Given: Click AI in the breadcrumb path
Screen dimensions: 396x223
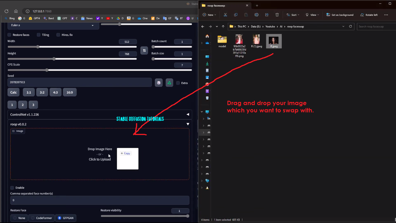Looking at the screenshot, I should [281, 26].
